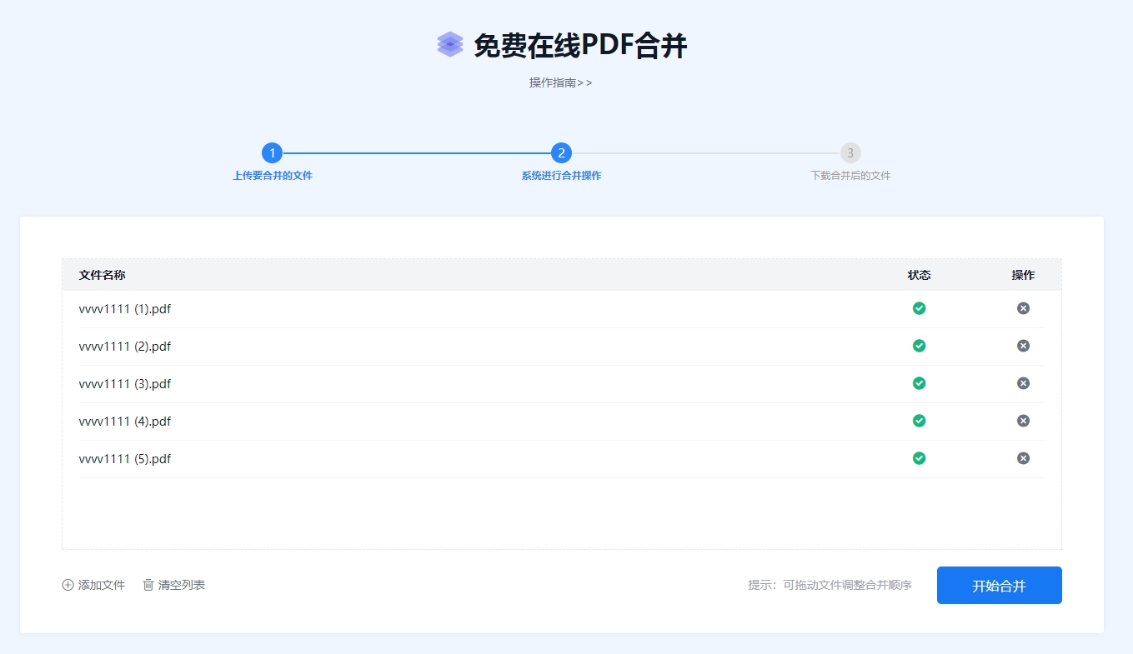Click the green status check for vvvv1111 (4).pdf
1133x654 pixels.
[919, 421]
